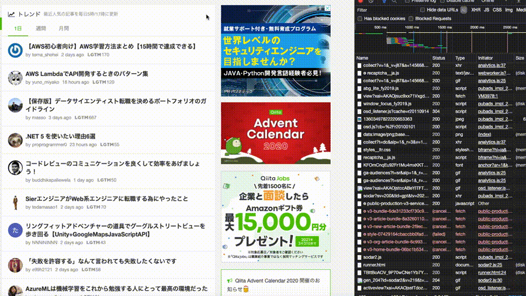The height and width of the screenshot is (296, 526).
Task: Open buddhikapallewela's avatar by コードレビュー article
Action: pos(15,167)
